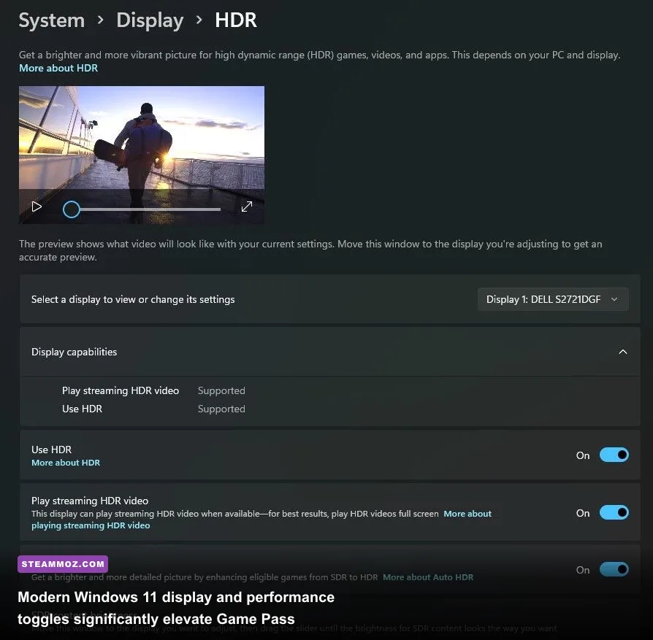Viewport: 653px width, 640px height.
Task: Click the video preview seek slider handle
Action: 71,209
